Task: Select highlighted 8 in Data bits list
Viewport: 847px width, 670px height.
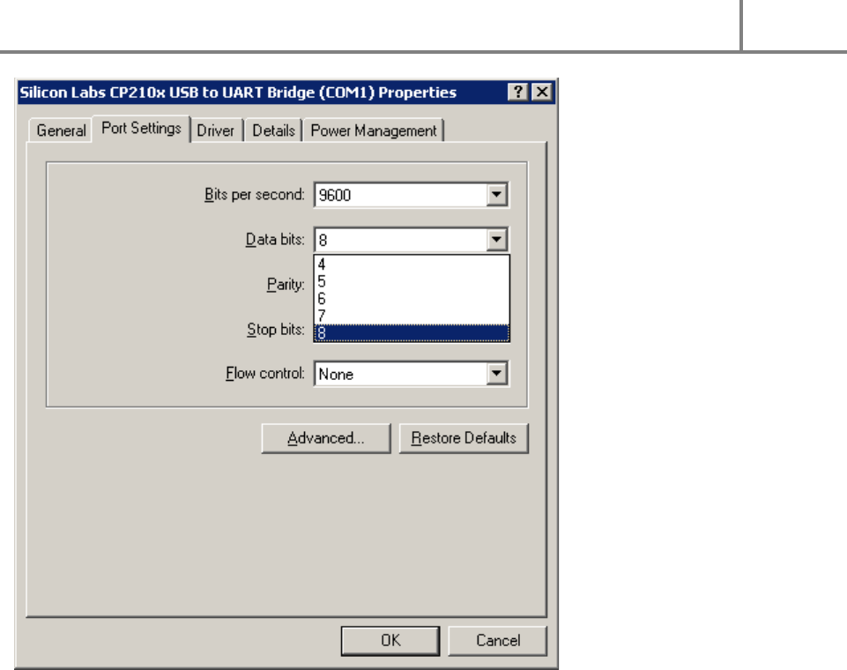Action: pos(412,333)
